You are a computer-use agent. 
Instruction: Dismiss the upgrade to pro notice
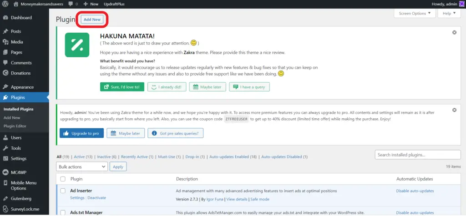pos(454,110)
